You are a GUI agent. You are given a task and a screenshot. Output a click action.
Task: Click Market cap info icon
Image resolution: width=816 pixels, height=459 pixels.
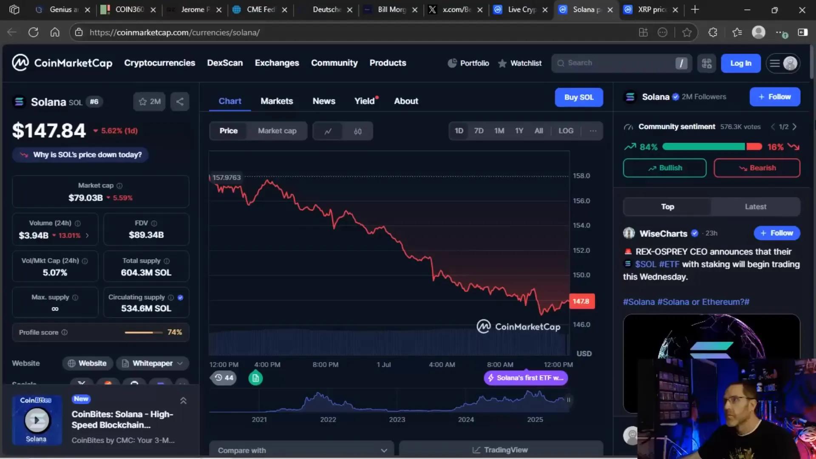(x=119, y=186)
